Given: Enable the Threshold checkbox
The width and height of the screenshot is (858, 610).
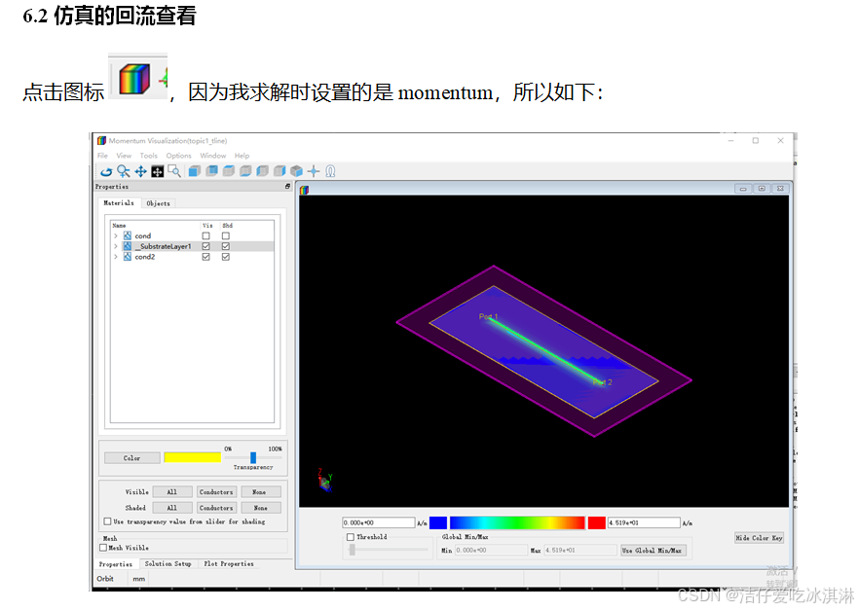Looking at the screenshot, I should click(349, 536).
